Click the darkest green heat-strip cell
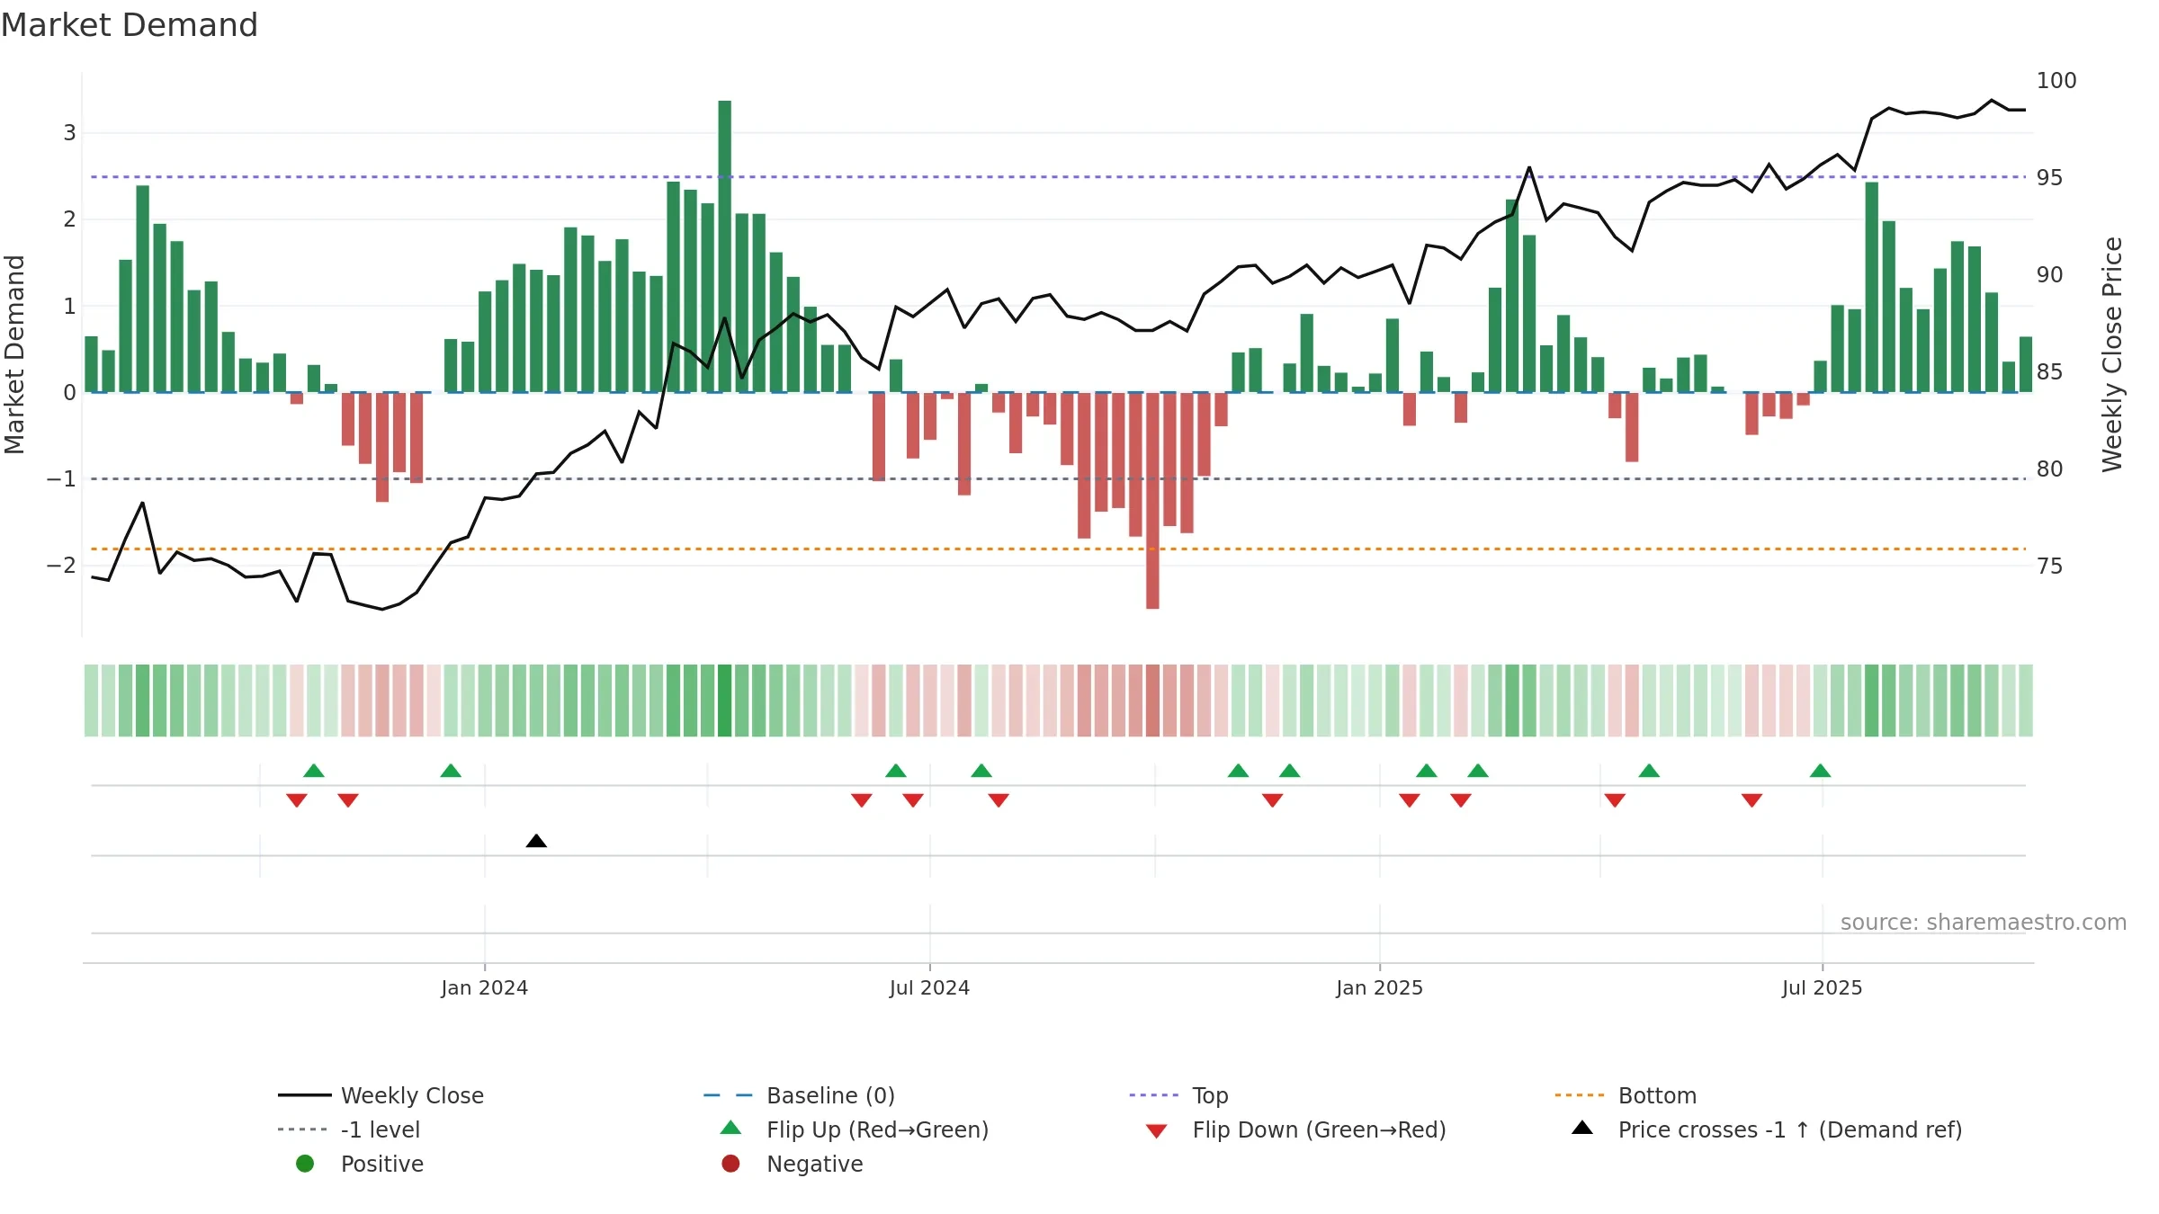This screenshot has width=2159, height=1214. point(725,701)
